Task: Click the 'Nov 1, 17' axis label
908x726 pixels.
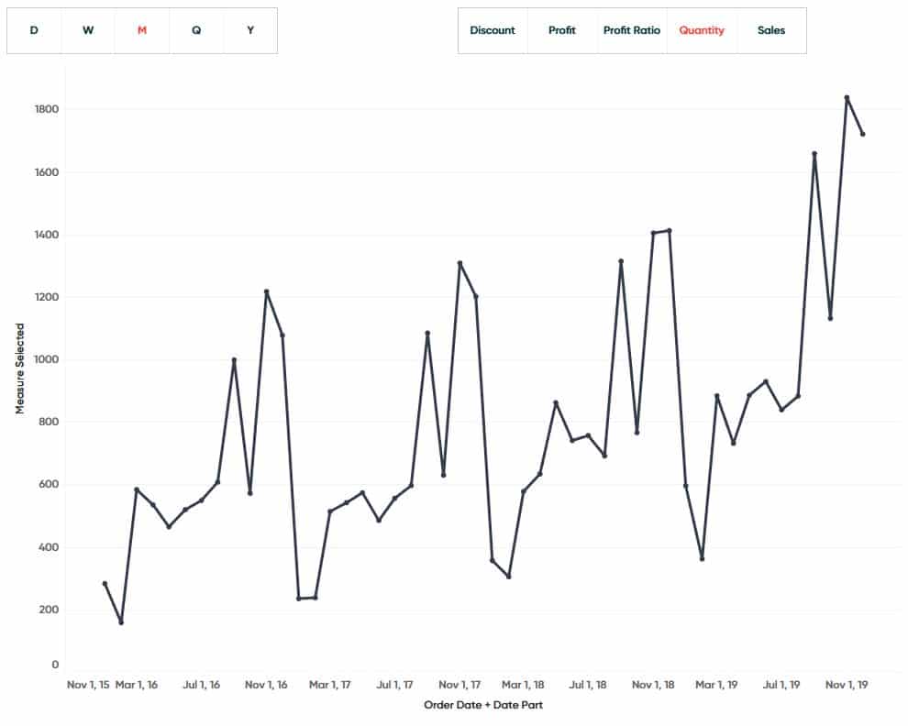Action: pos(460,685)
